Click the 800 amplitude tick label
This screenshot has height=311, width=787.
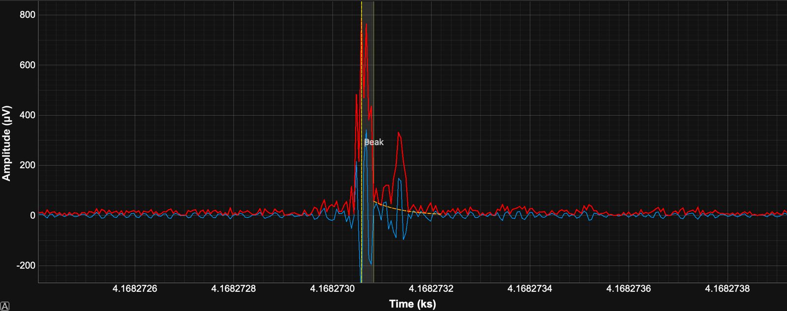tap(28, 15)
